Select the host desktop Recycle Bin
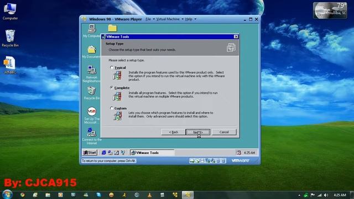Image resolution: width=354 pixels, height=199 pixels. 10,38
